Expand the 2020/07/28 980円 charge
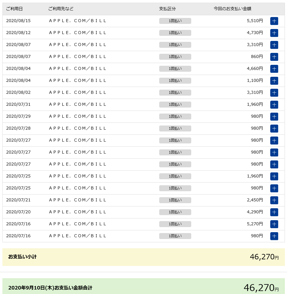Image resolution: width=287 pixels, height=294 pixels. (x=274, y=128)
